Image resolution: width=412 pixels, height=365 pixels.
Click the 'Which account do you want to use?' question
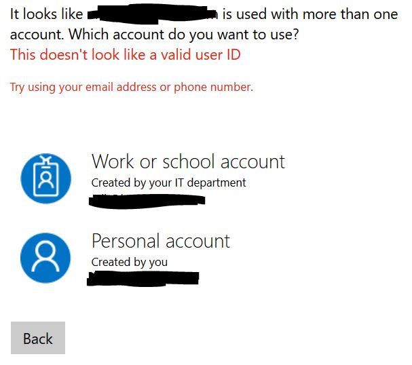click(184, 35)
